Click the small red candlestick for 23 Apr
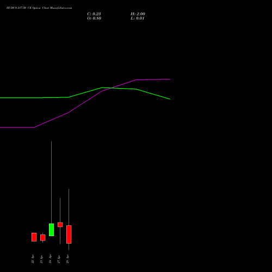The height and width of the screenshot is (272, 272). pyautogui.click(x=43, y=238)
